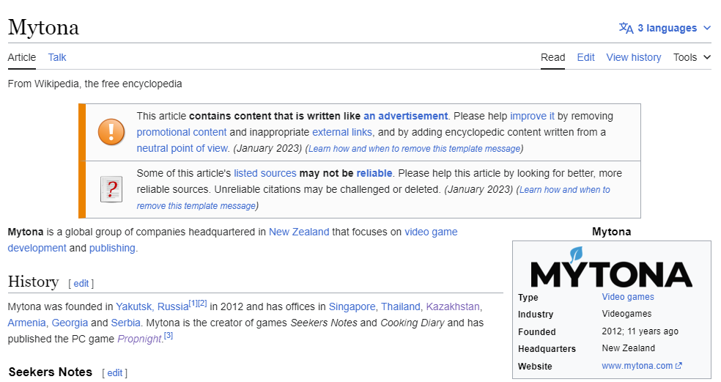Open the Thailand link

pos(401,306)
